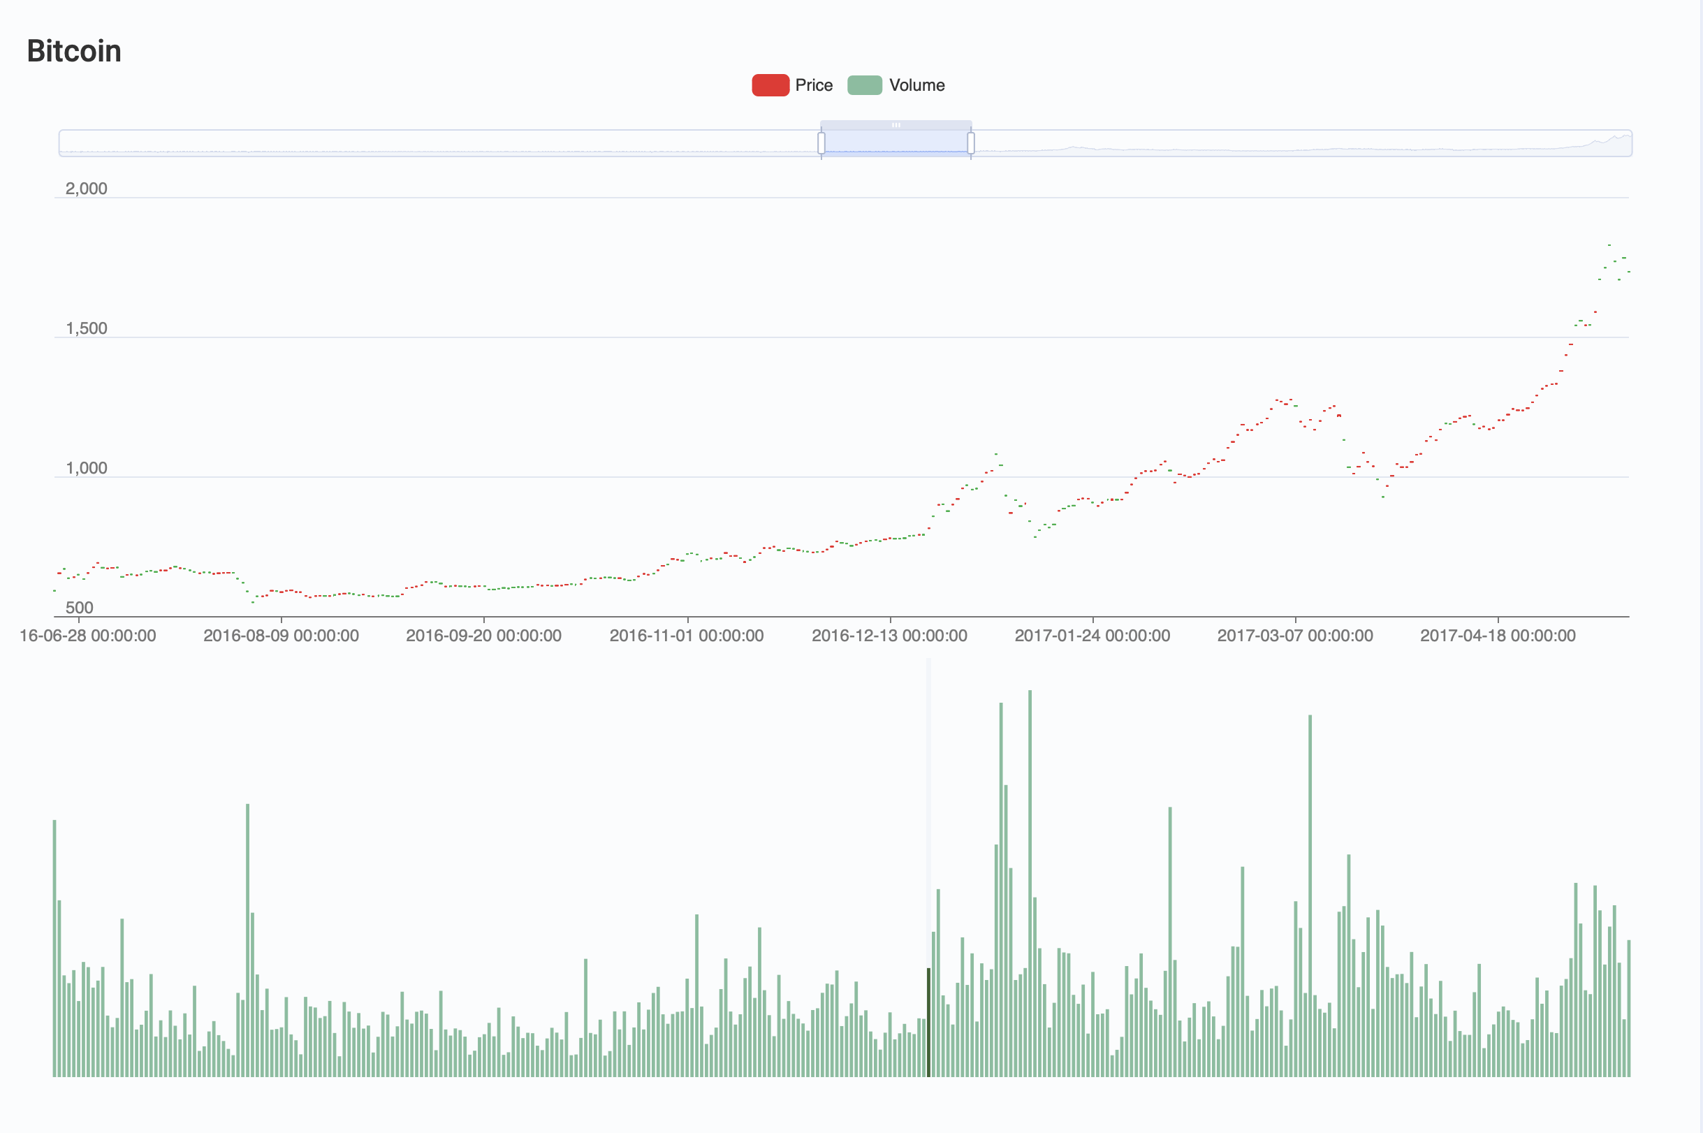This screenshot has width=1703, height=1133.
Task: Click the first volume bar at far left
Action: [54, 948]
